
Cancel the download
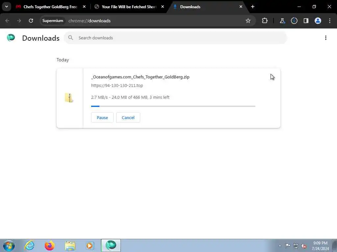pos(128,117)
